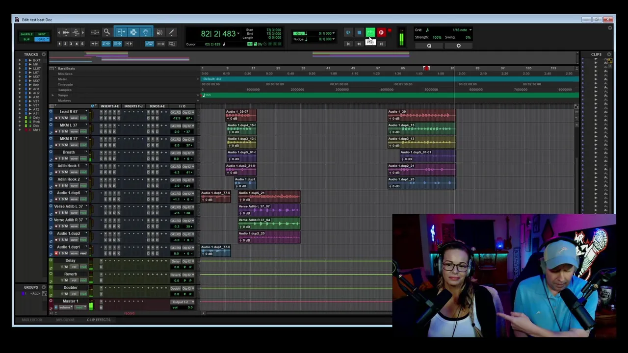Select the Grabber hand tool
628x353 pixels.
coord(146,32)
